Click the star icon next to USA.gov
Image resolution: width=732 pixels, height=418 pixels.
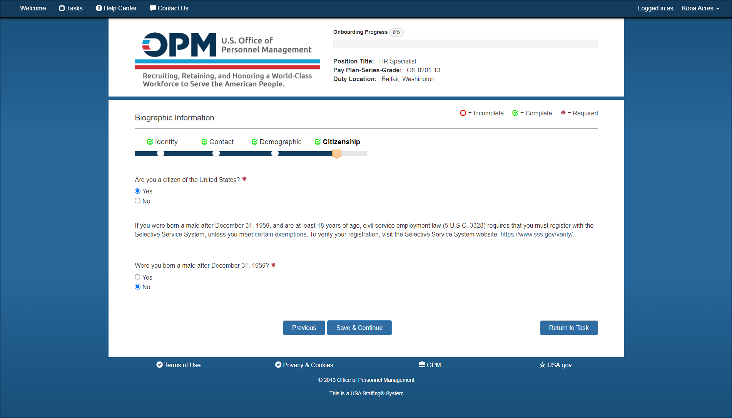click(542, 365)
